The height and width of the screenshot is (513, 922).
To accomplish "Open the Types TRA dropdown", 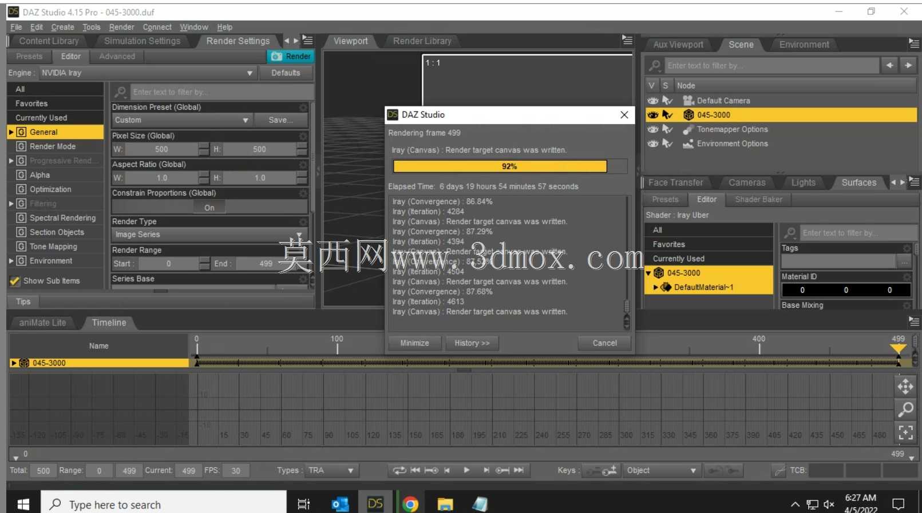I will click(x=331, y=470).
